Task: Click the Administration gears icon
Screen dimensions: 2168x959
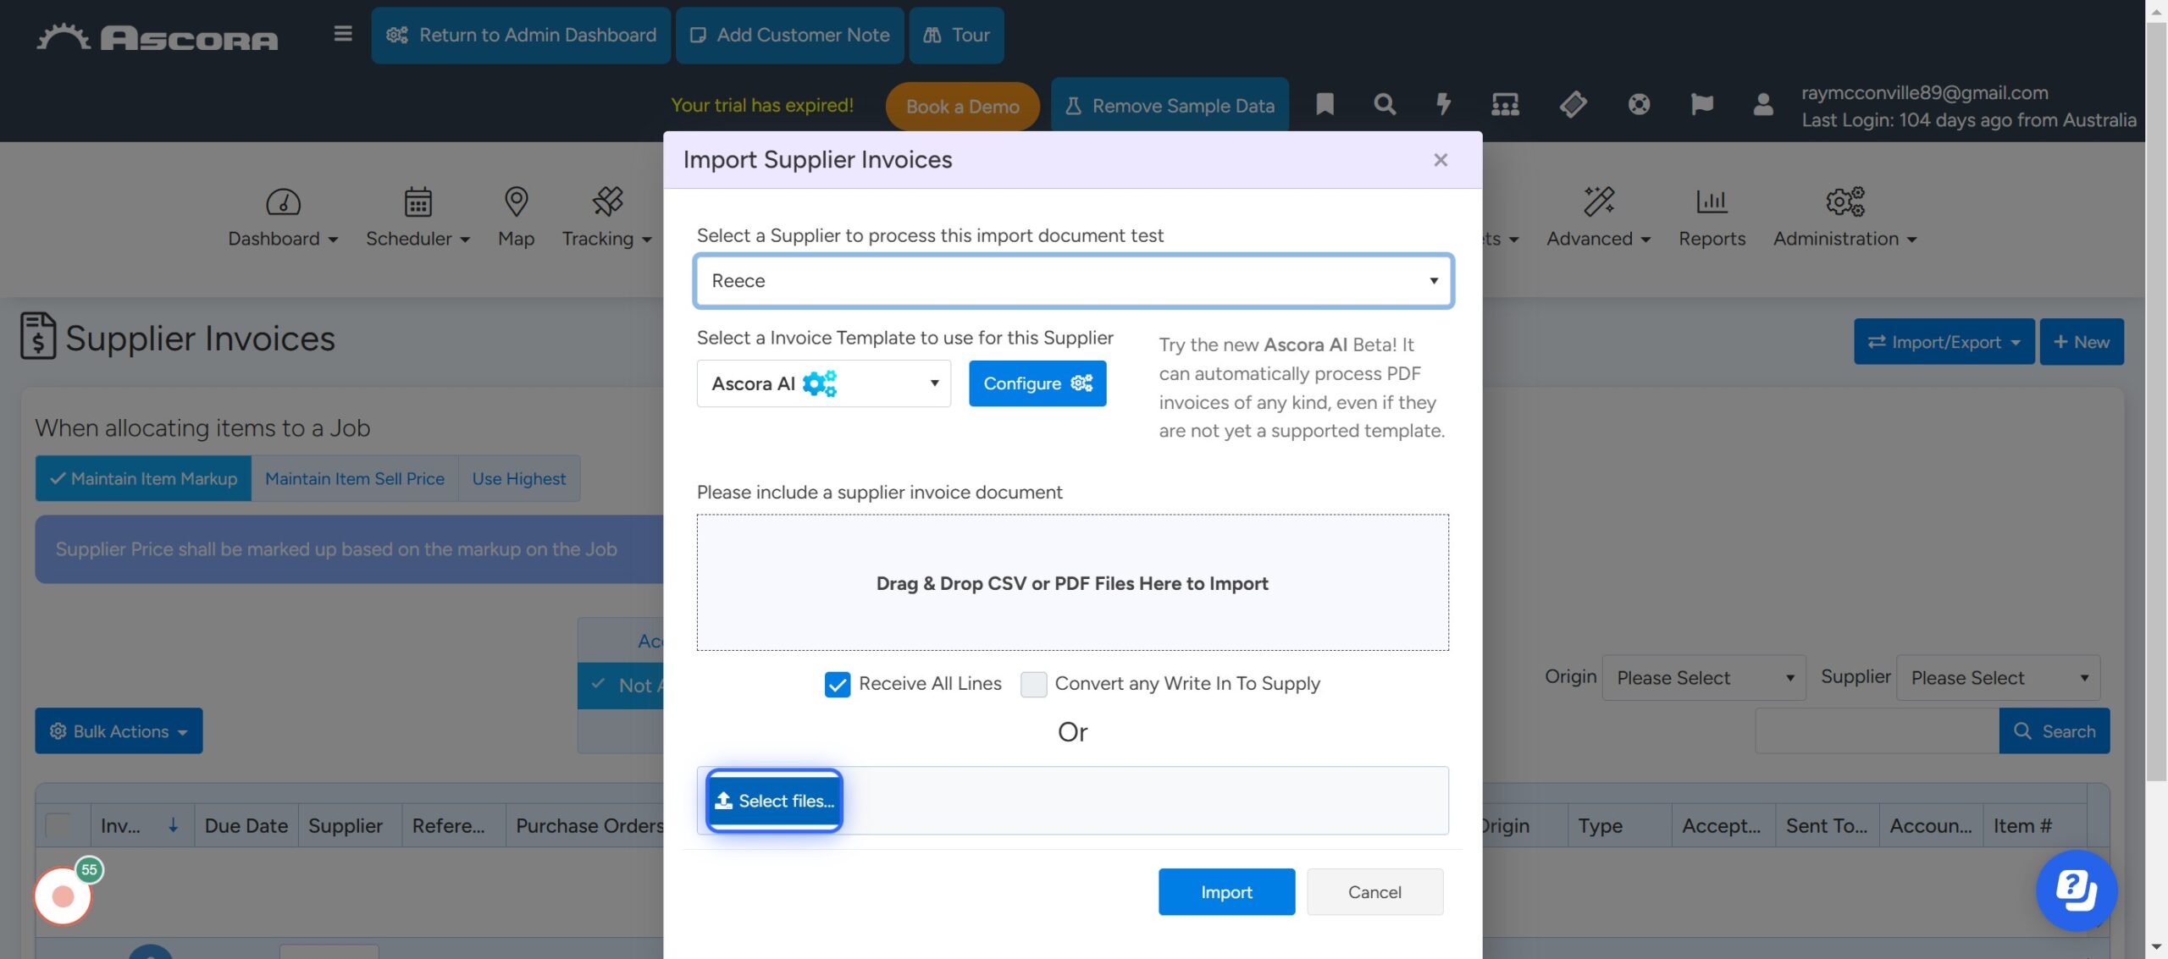Action: pos(1844,201)
